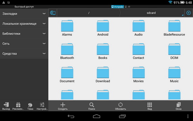
Task: Select the Устройс window tab
Action: (x=117, y=7)
